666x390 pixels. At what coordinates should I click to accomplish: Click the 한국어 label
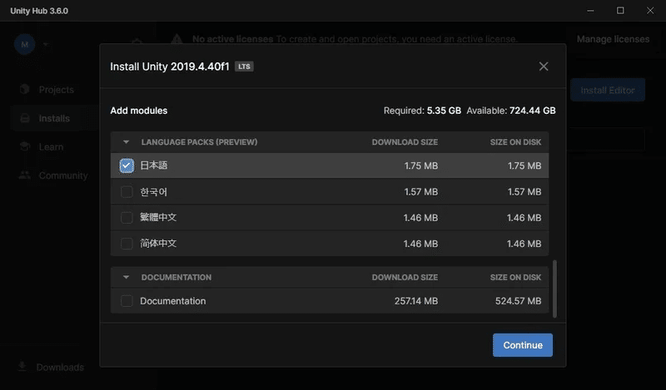[154, 192]
